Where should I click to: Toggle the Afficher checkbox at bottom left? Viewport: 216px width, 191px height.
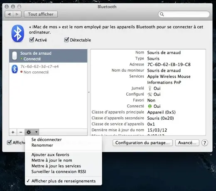(x=9, y=143)
